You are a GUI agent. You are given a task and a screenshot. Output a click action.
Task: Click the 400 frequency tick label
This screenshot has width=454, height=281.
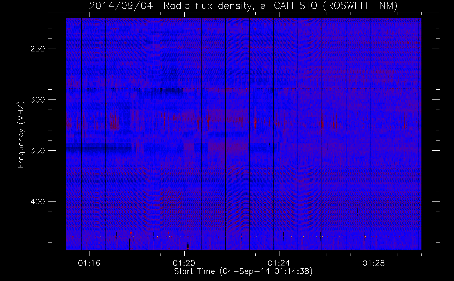coord(38,202)
